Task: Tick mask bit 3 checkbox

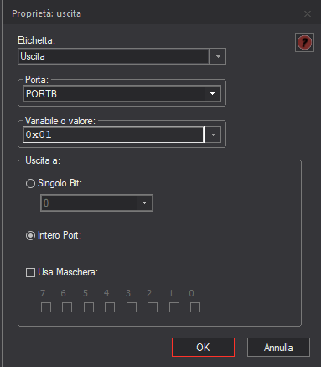Action: [x=132, y=307]
